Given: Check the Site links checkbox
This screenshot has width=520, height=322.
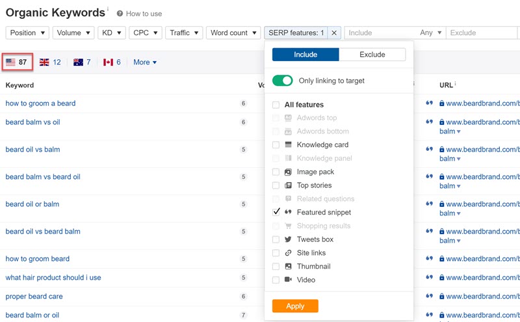Looking at the screenshot, I should [276, 253].
